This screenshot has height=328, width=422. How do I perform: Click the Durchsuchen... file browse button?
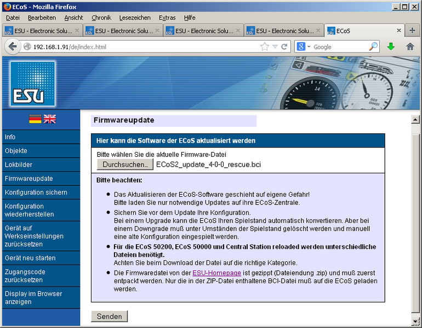click(125, 164)
